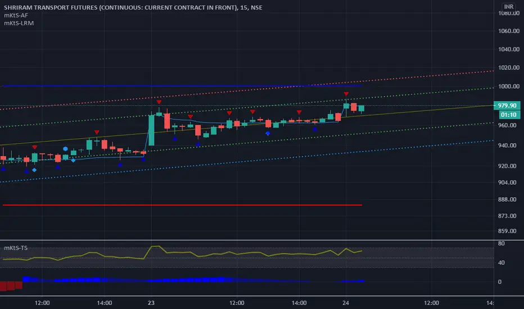
Task: Click the 0 level on oscillator scale
Action: click(500, 282)
